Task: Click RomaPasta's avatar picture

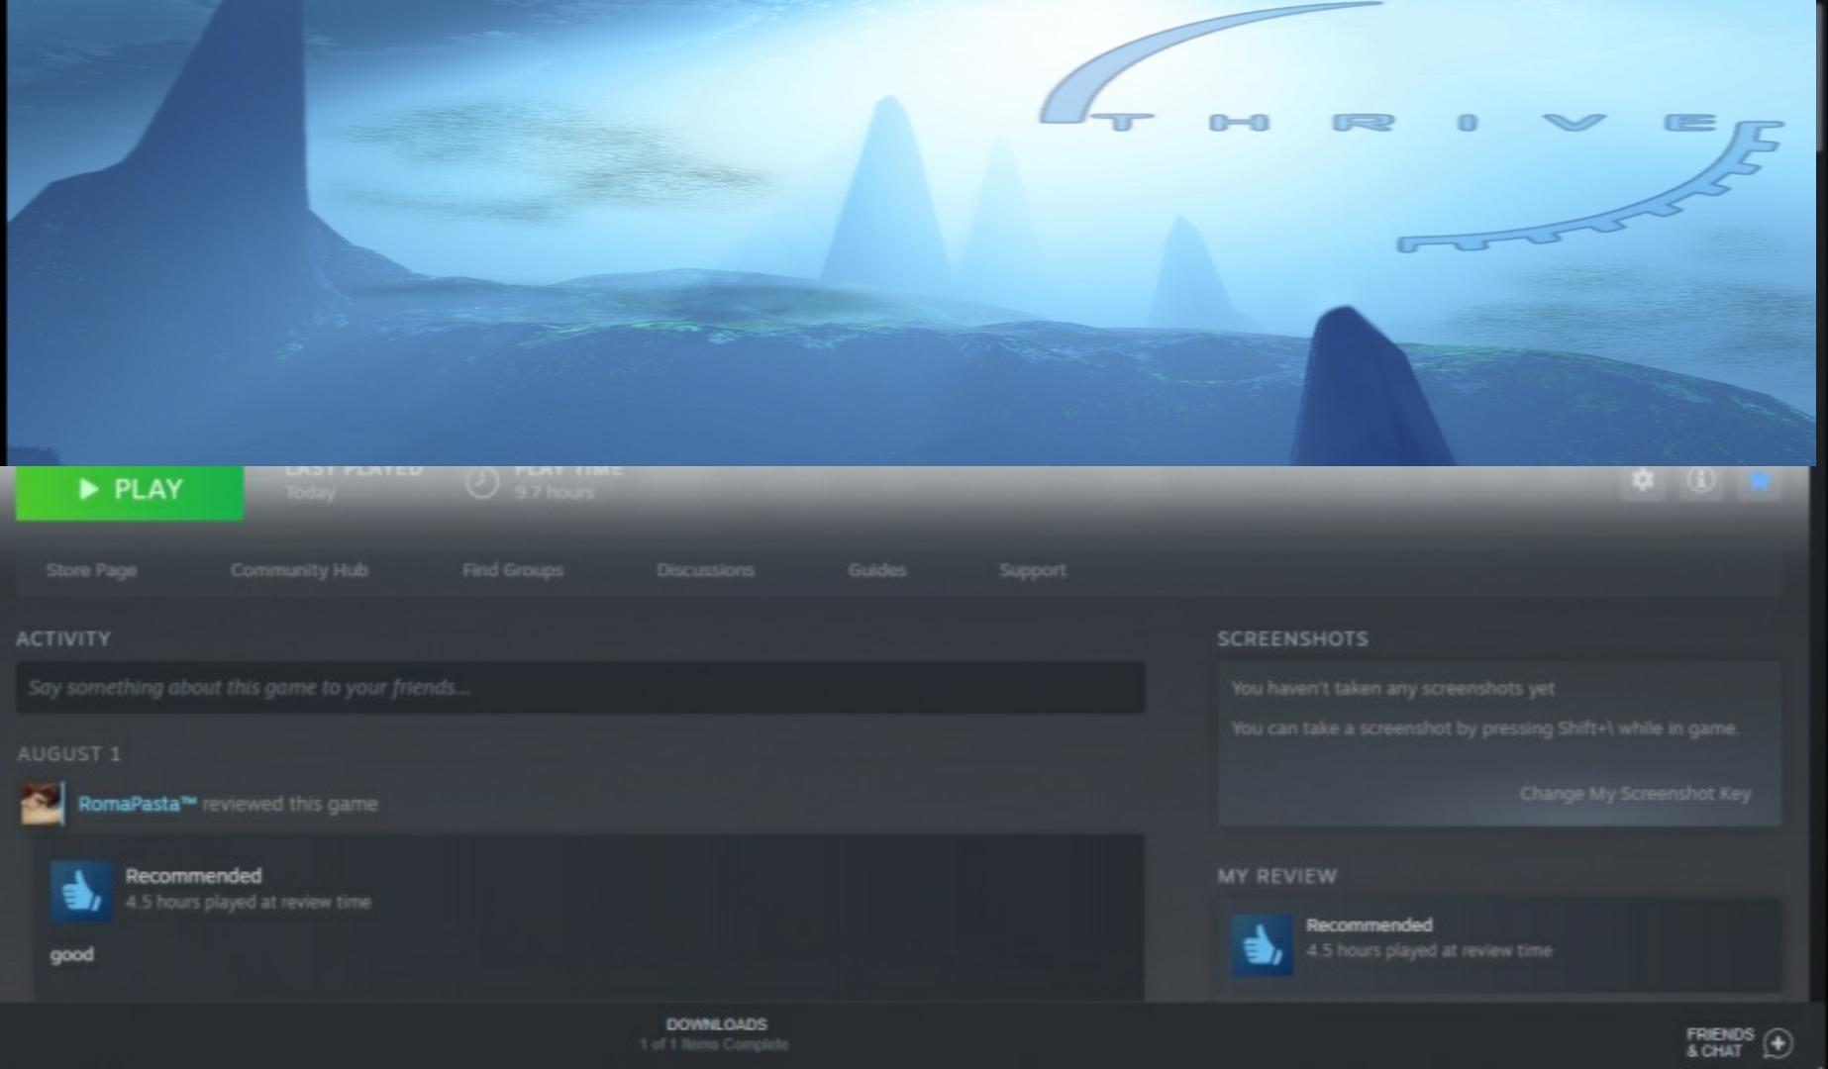Action: tap(43, 804)
